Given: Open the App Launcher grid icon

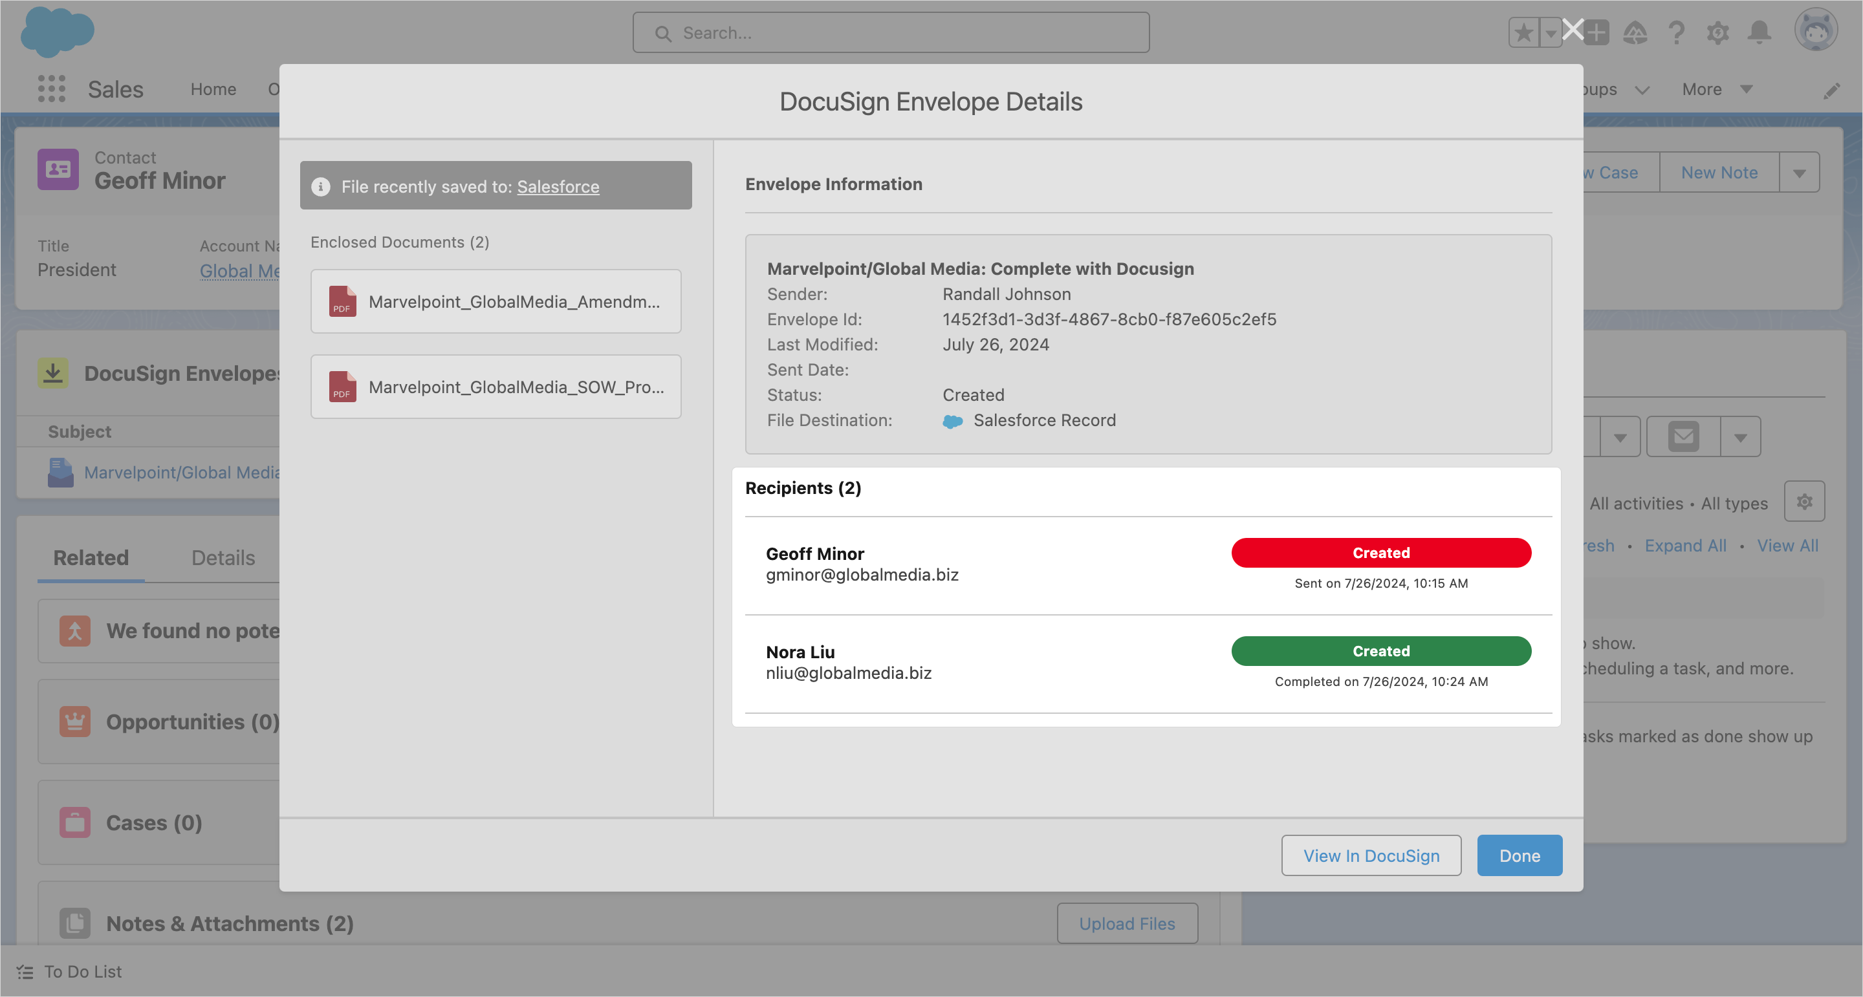Looking at the screenshot, I should [x=51, y=89].
